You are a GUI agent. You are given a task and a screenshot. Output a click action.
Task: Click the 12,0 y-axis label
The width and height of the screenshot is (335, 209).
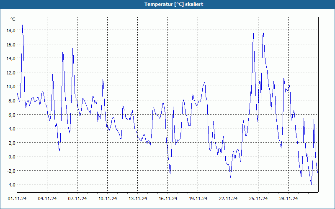[11, 72]
